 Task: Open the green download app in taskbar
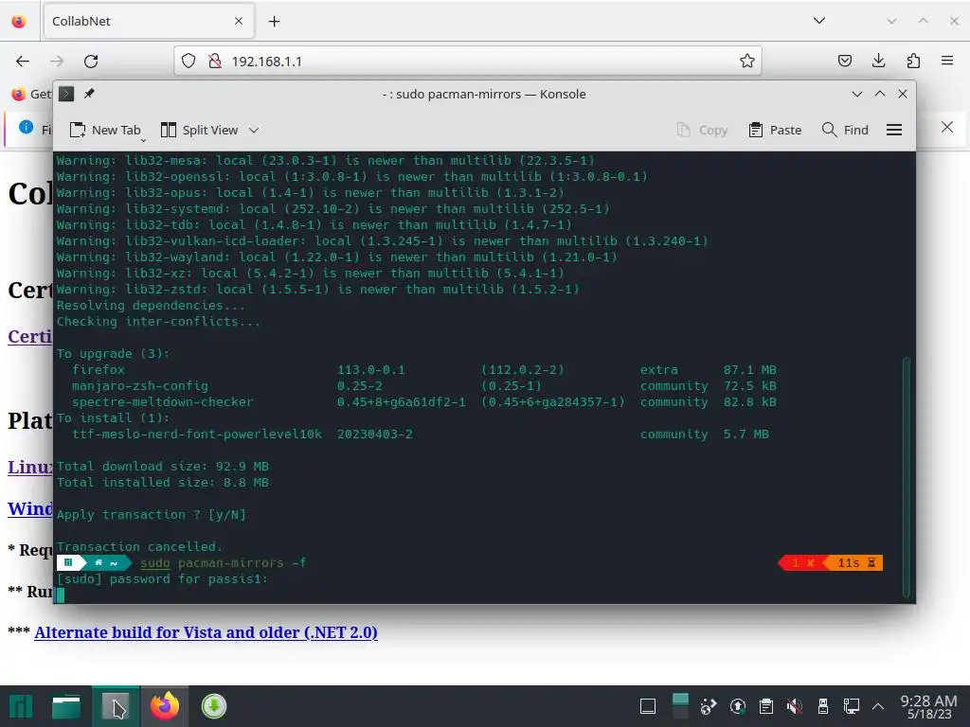(x=214, y=706)
